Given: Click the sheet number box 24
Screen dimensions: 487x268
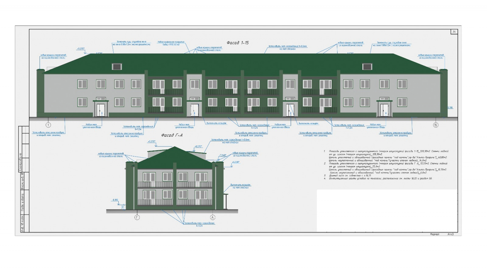Looking at the screenshot, I should (454, 32).
